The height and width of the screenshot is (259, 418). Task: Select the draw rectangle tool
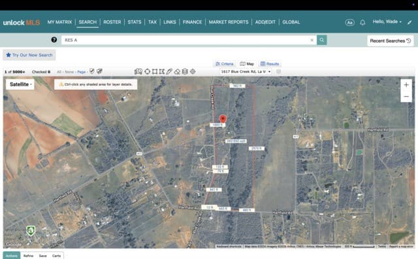(x=155, y=71)
